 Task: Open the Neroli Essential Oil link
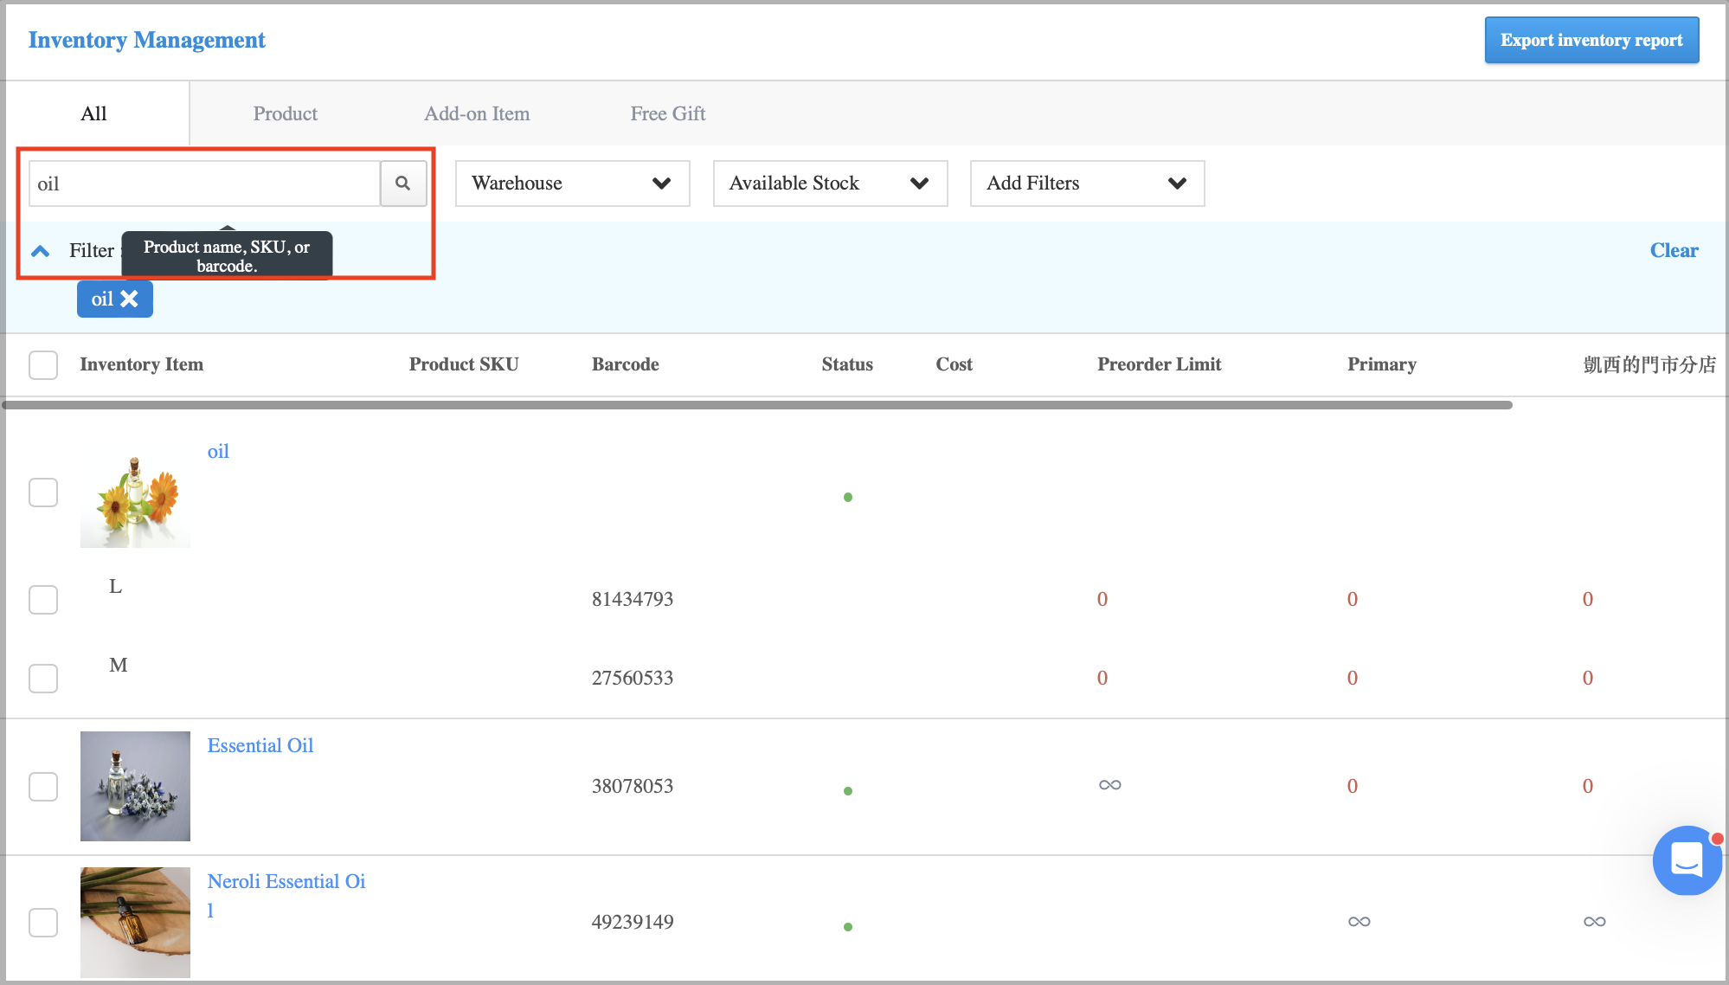[x=286, y=895]
